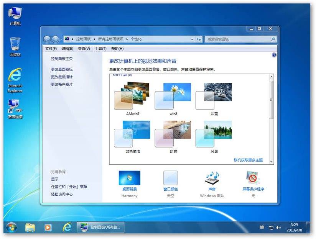Open 轻松访问中心 link

pyautogui.click(x=62, y=194)
